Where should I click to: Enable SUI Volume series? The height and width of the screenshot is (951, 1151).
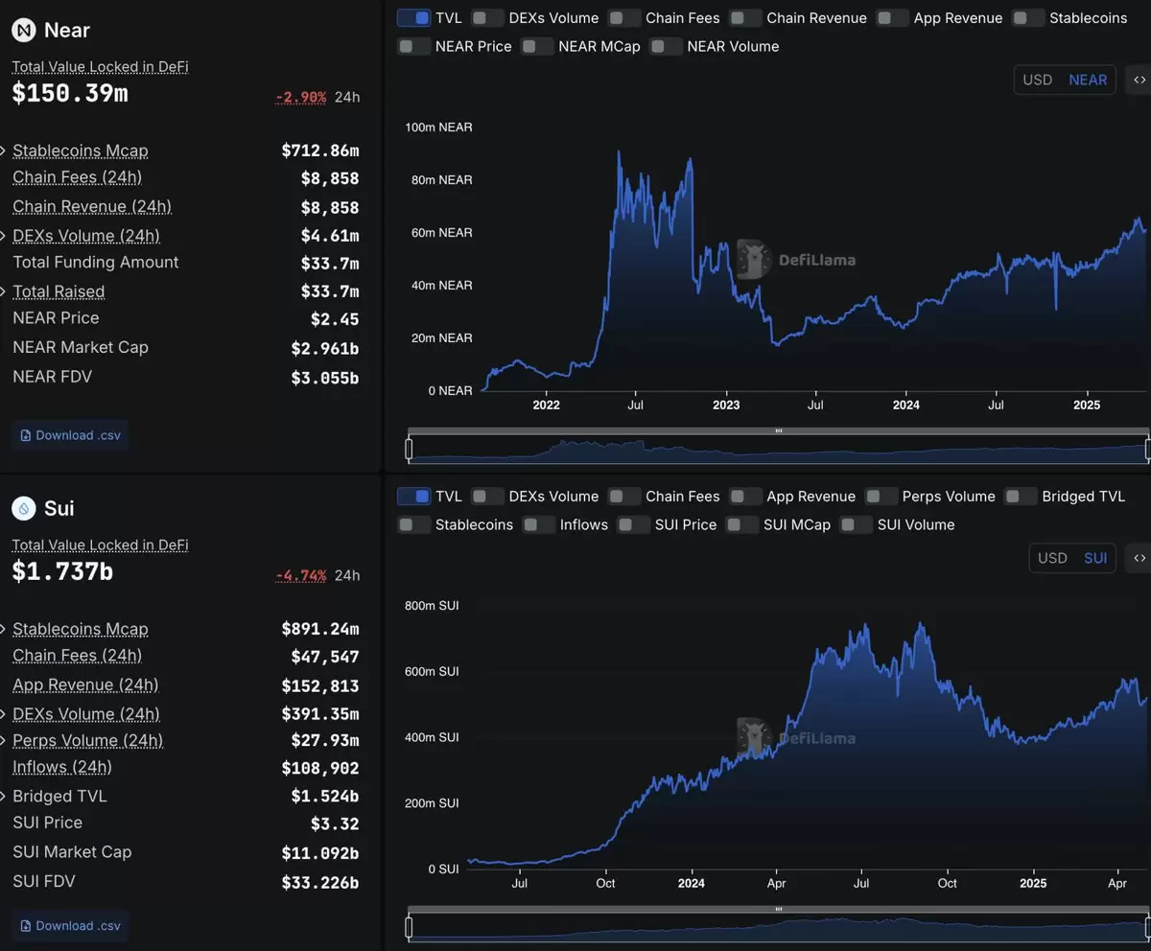coord(856,524)
